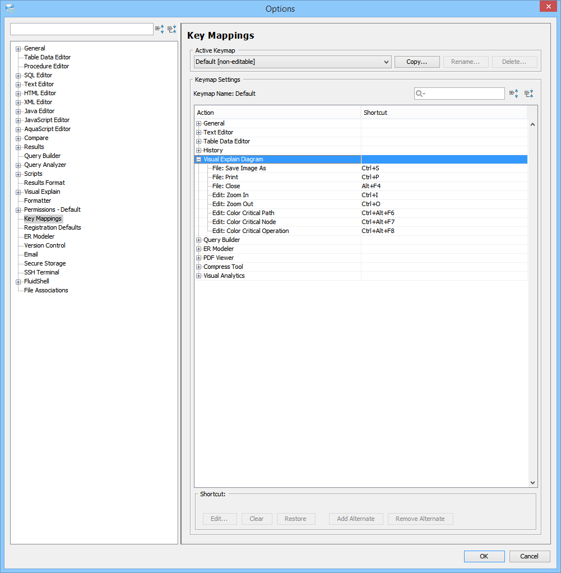Click expand-all icon in Keymap Settings
This screenshot has width=561, height=573.
514,94
